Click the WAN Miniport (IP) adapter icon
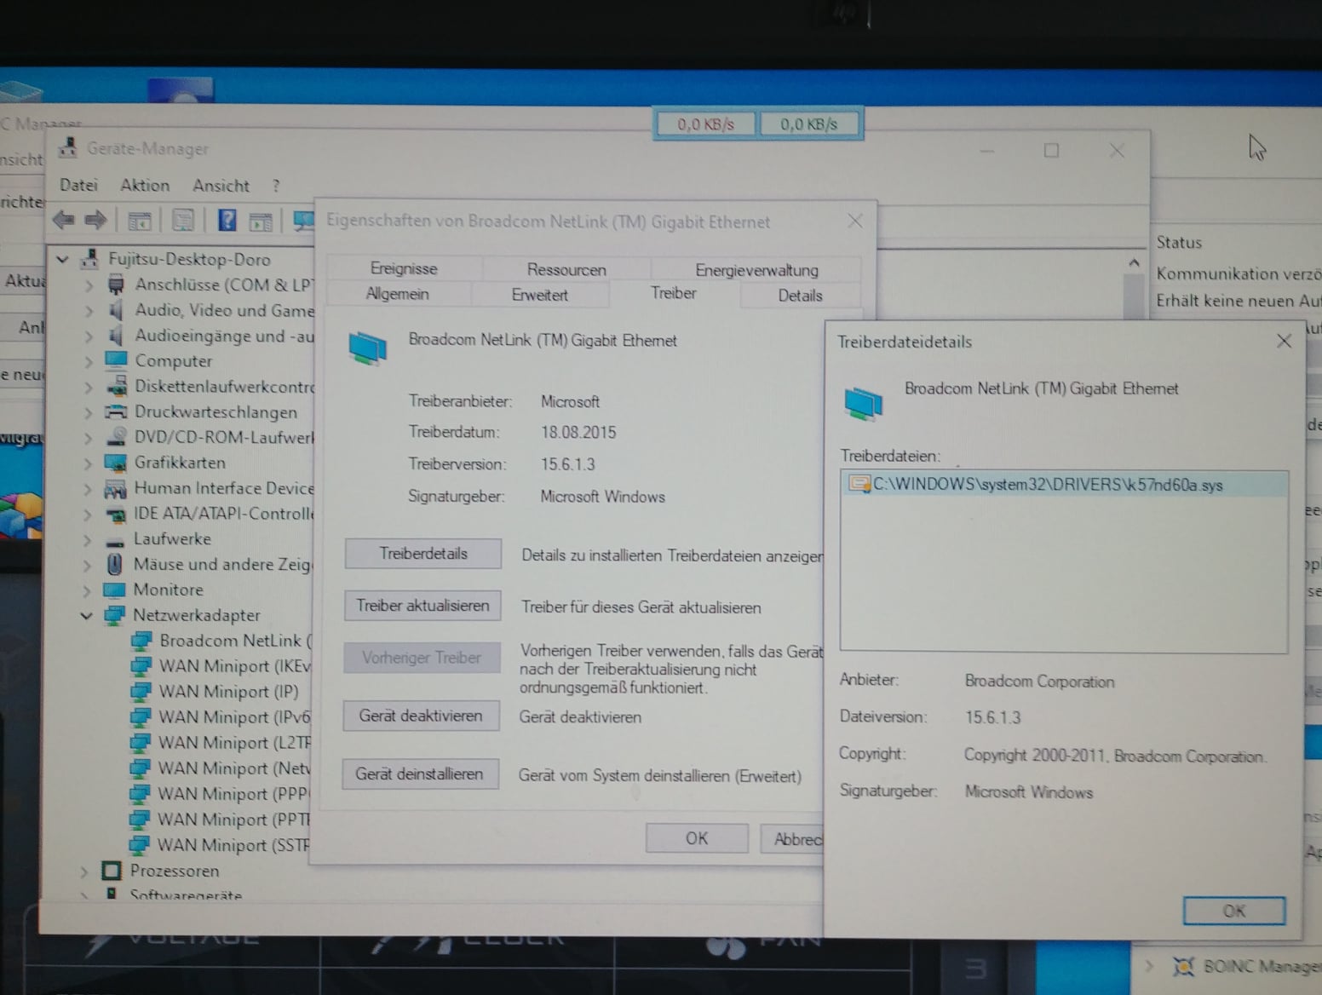The image size is (1322, 995). [141, 692]
